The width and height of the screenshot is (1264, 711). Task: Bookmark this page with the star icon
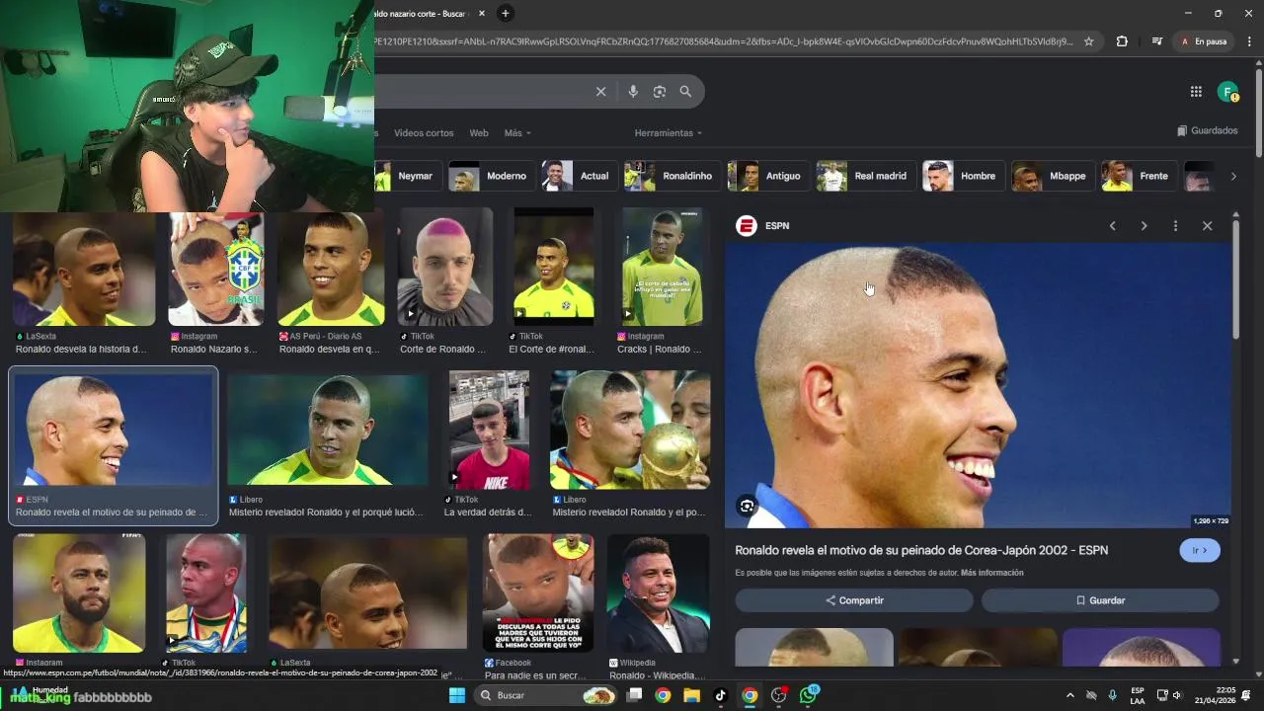[x=1089, y=41]
